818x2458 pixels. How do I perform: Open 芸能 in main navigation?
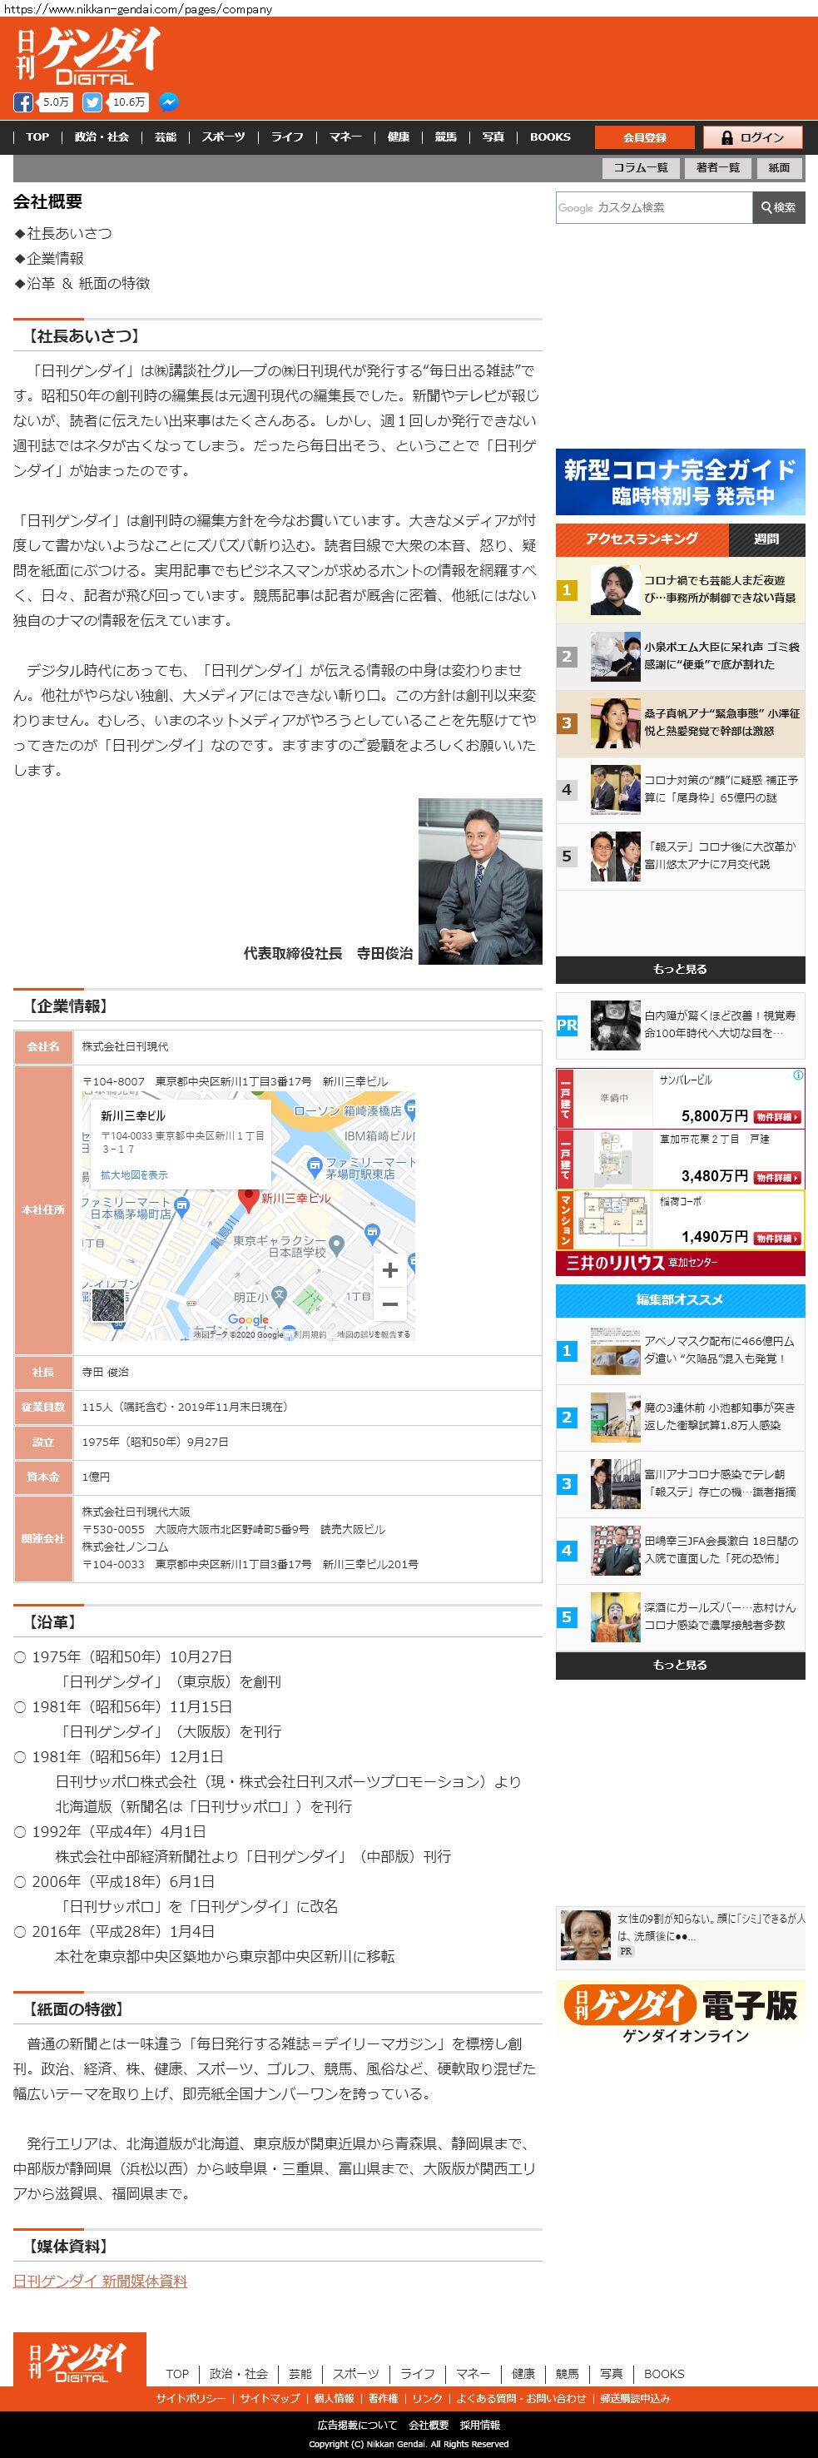point(166,137)
